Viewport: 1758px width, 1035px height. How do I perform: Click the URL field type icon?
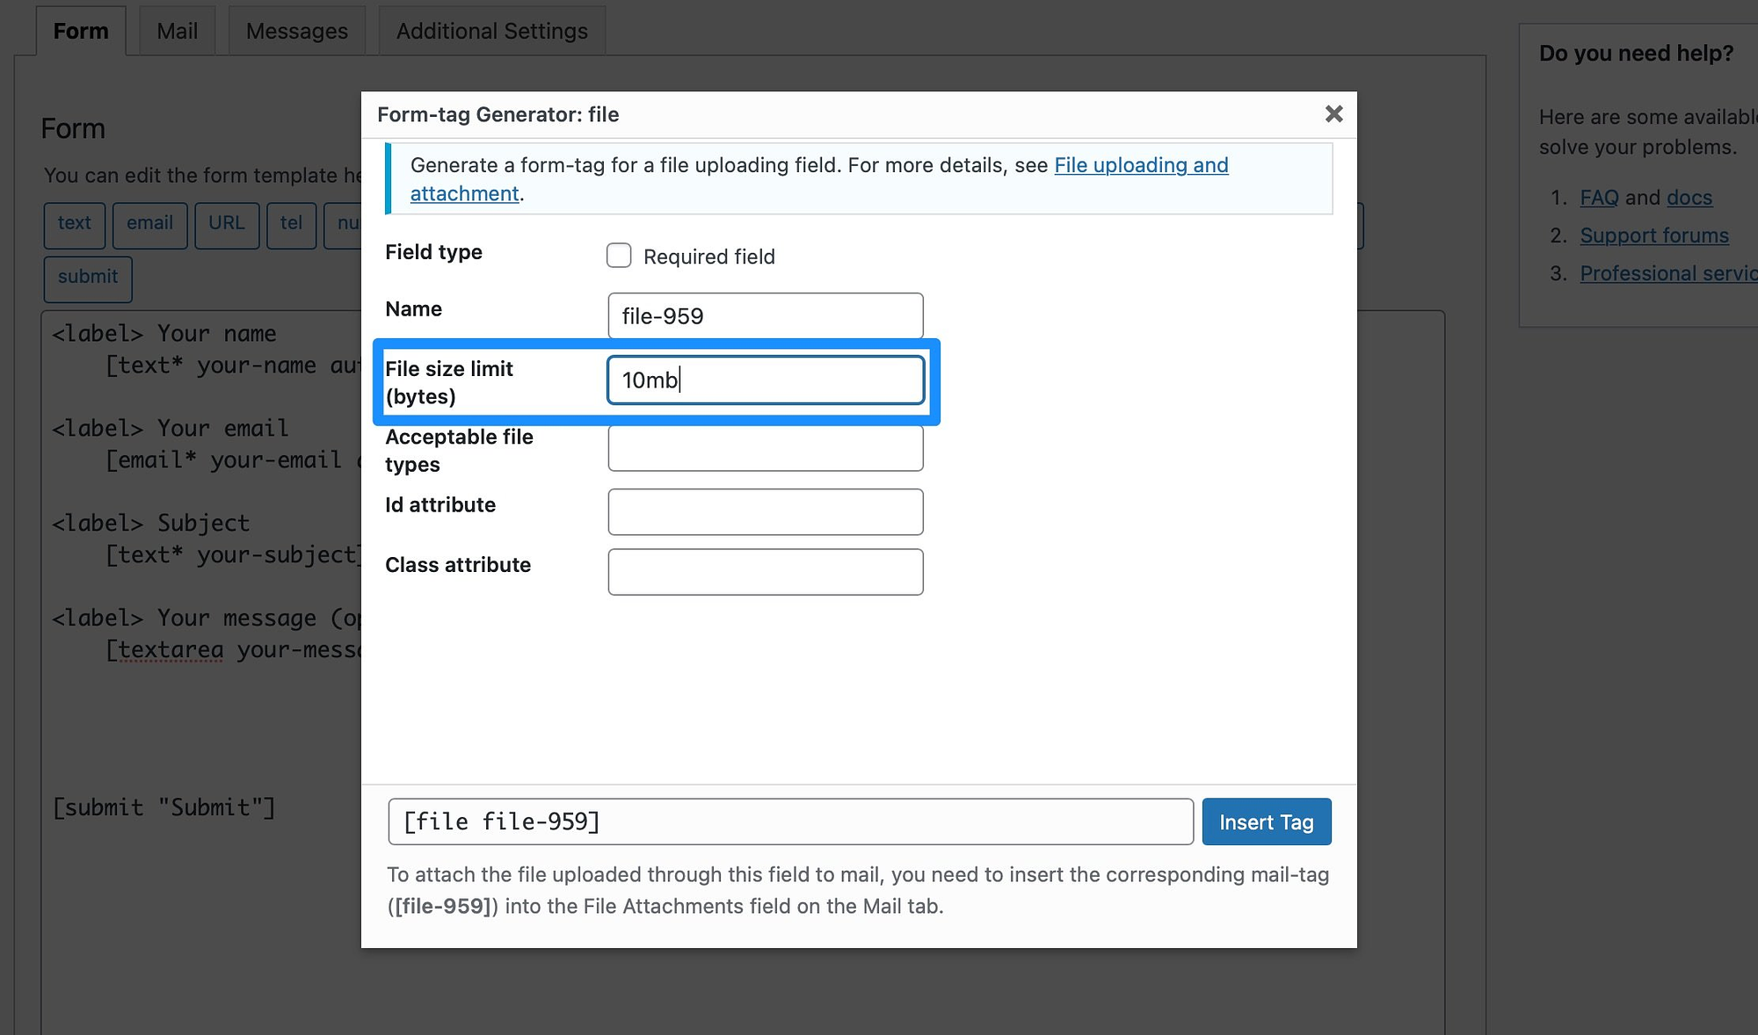coord(224,223)
